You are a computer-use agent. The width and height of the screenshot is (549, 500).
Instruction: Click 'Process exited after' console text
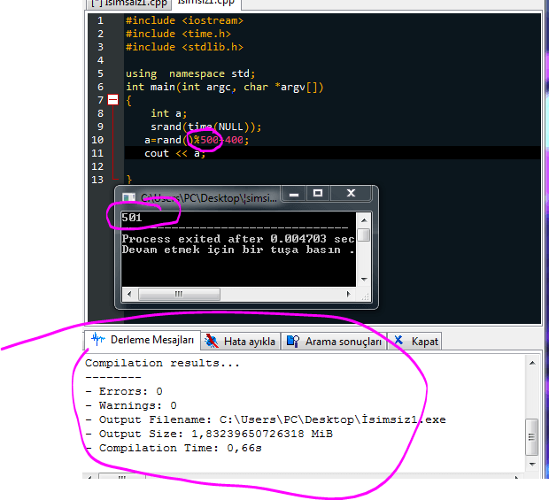[x=192, y=239]
